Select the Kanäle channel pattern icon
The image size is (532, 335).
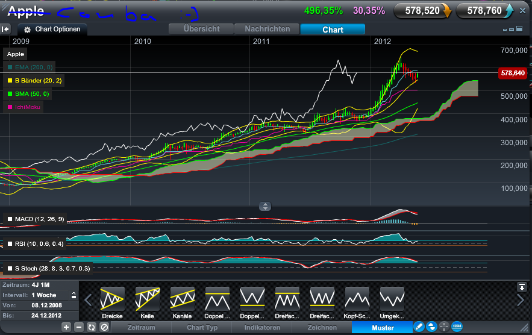182,299
